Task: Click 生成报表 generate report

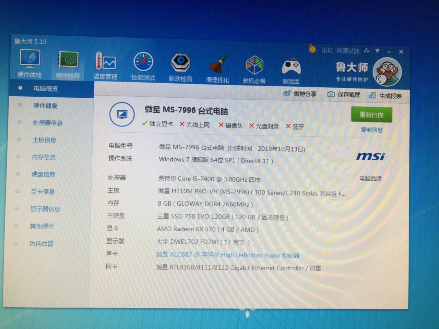Action: tap(385, 96)
